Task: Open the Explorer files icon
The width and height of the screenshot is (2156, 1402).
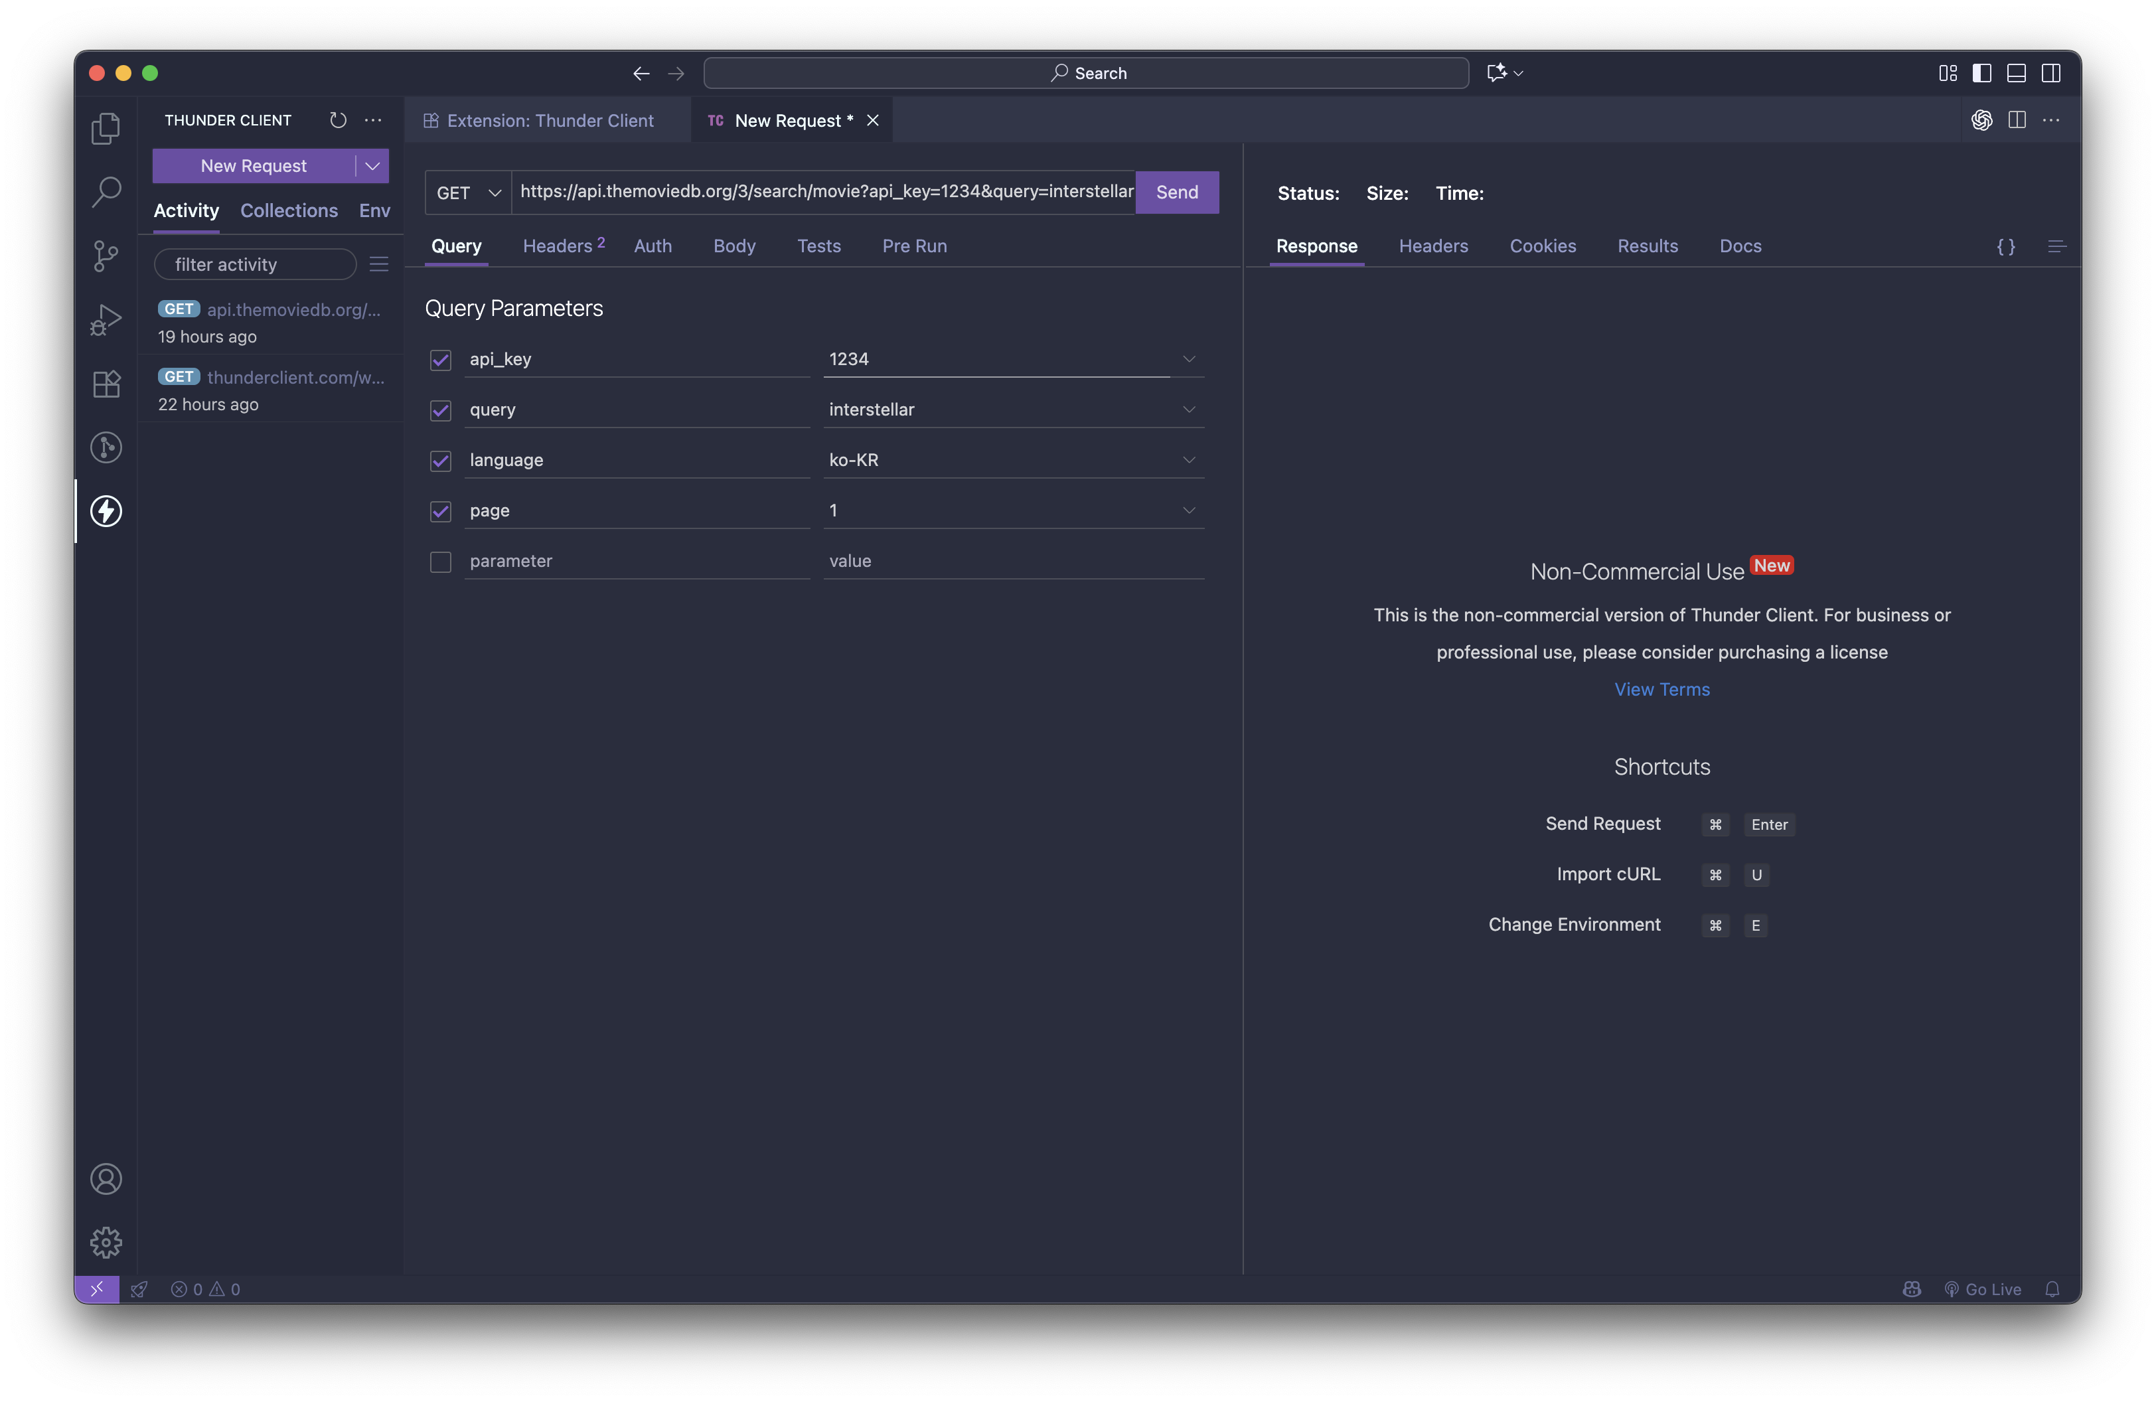Action: 106,129
